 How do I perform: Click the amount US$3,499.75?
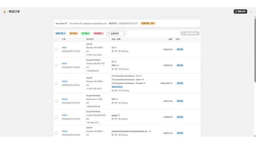pyautogui.click(x=166, y=83)
